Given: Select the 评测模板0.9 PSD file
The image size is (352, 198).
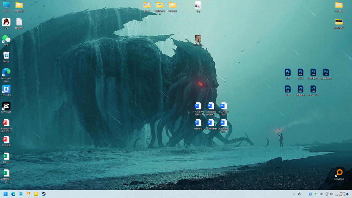Looking at the screenshot, I should [313, 74].
